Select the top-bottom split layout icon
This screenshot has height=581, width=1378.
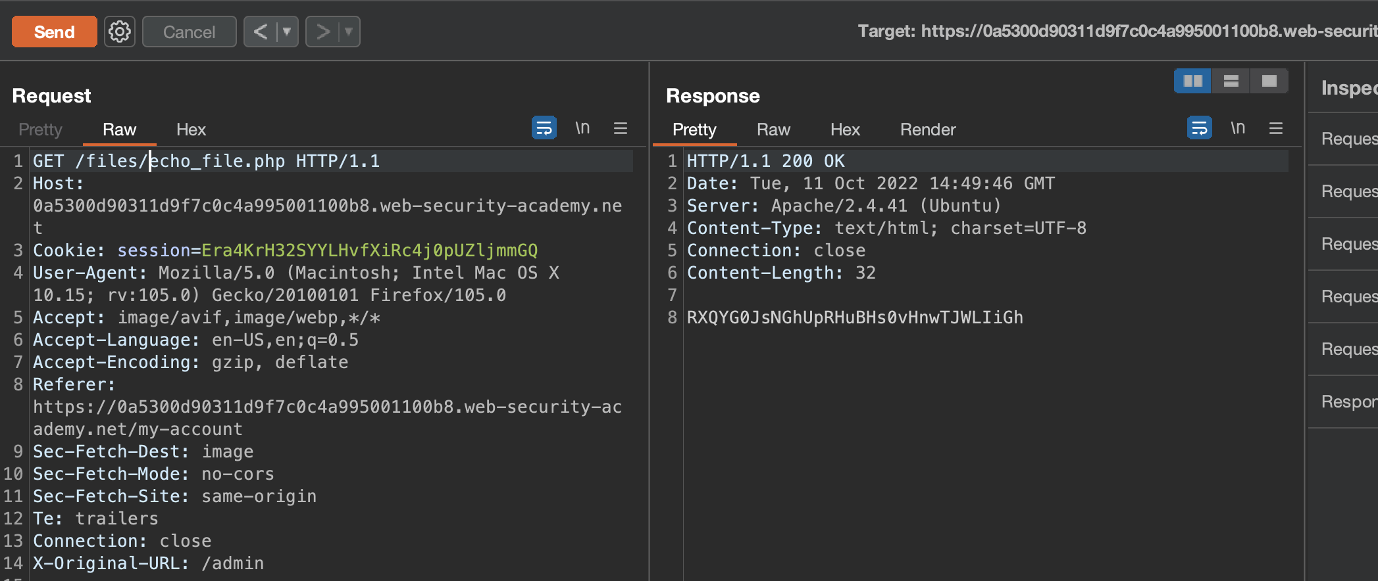[x=1231, y=81]
